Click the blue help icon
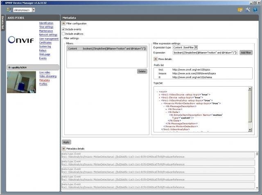 [x=255, y=9]
